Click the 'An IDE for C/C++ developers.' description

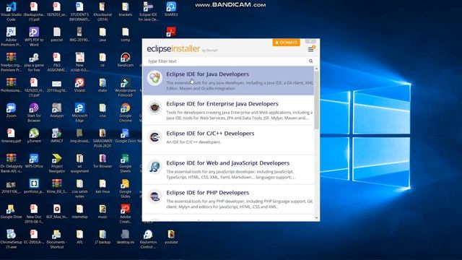[x=193, y=142]
